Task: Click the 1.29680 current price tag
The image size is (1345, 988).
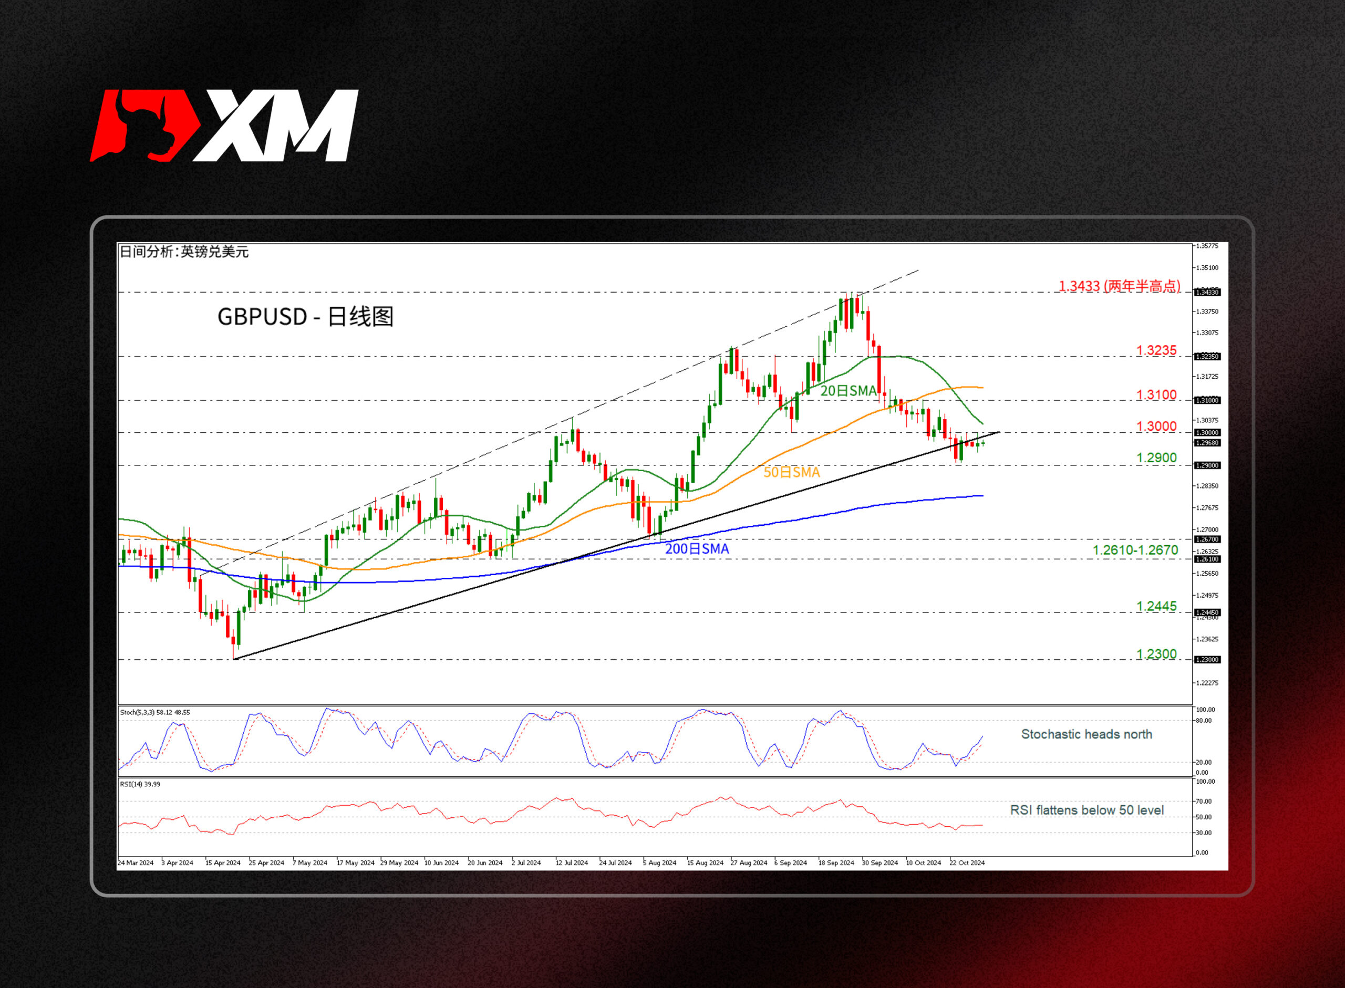Action: 1206,443
